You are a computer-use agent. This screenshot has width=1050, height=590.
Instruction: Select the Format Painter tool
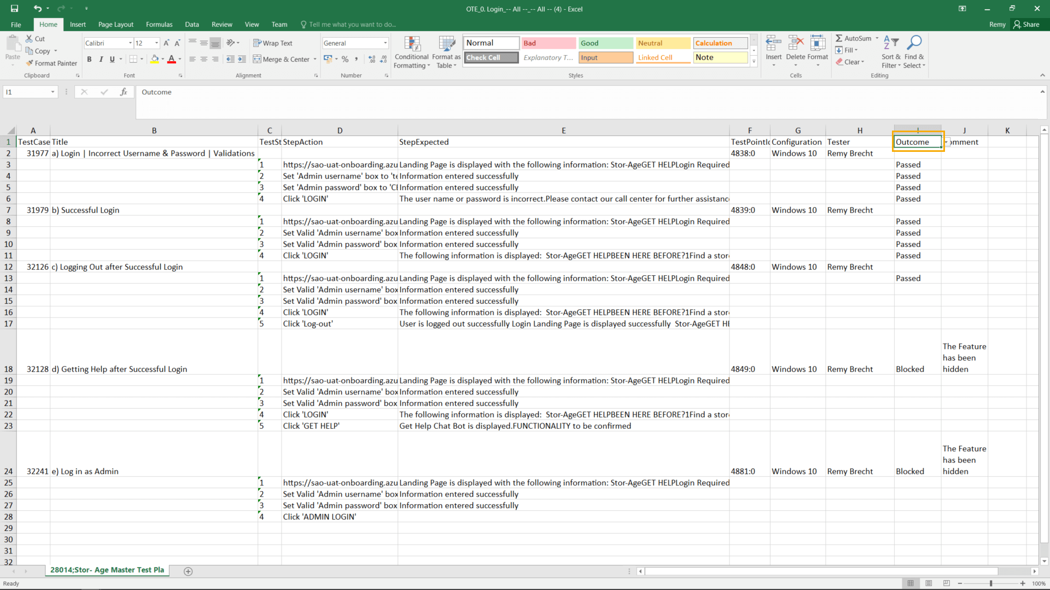point(51,63)
